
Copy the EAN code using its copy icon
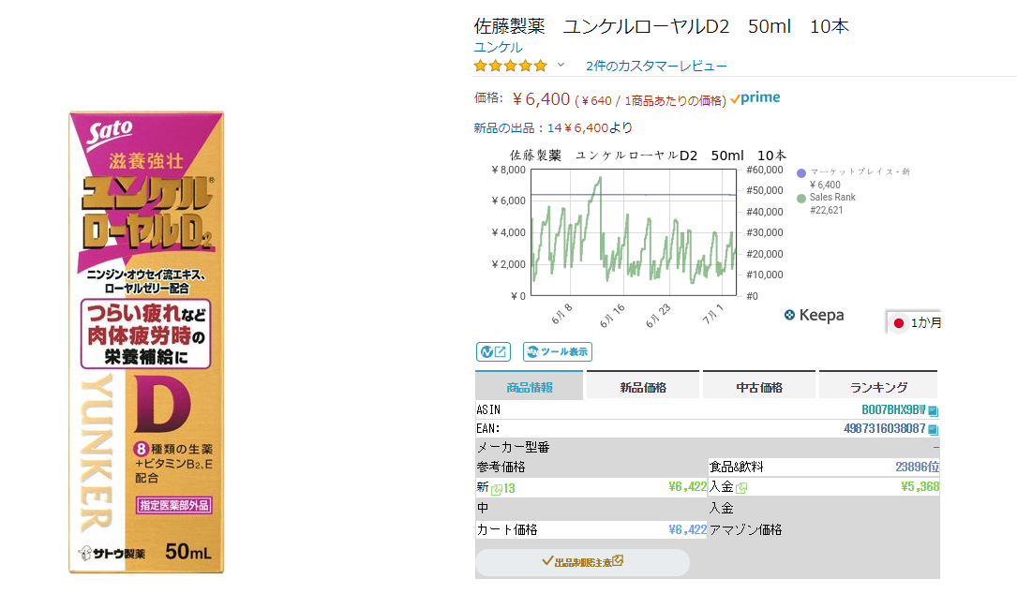[x=933, y=429]
